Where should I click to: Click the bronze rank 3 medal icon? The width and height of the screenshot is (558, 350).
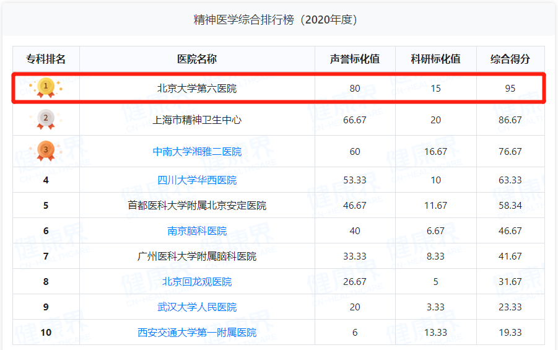(46, 151)
